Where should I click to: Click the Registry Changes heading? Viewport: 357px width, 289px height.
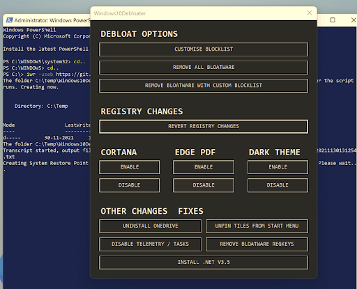point(142,111)
